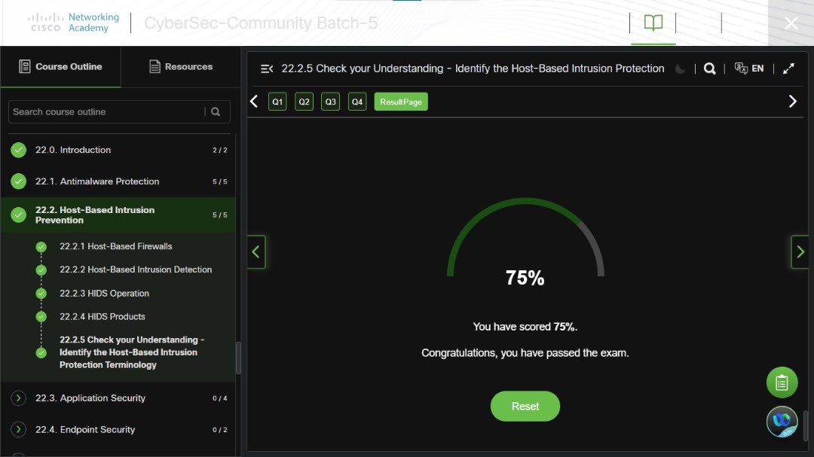Click the CyberSec-Community Batch-5 title
The height and width of the screenshot is (457, 814).
pos(261,23)
